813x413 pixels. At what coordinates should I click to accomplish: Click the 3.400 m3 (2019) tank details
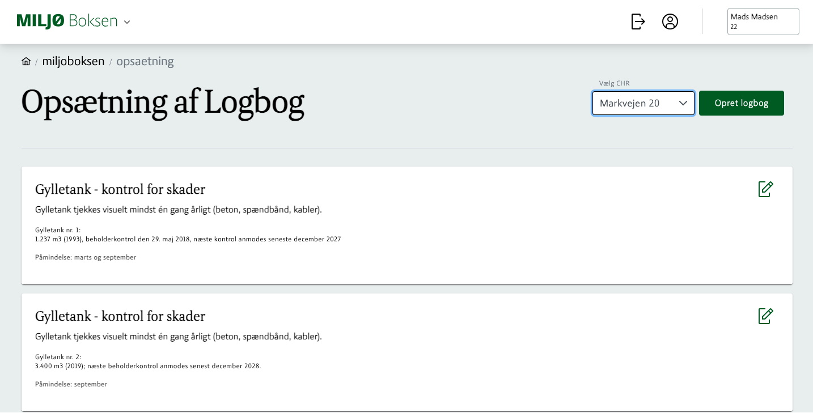(x=148, y=366)
